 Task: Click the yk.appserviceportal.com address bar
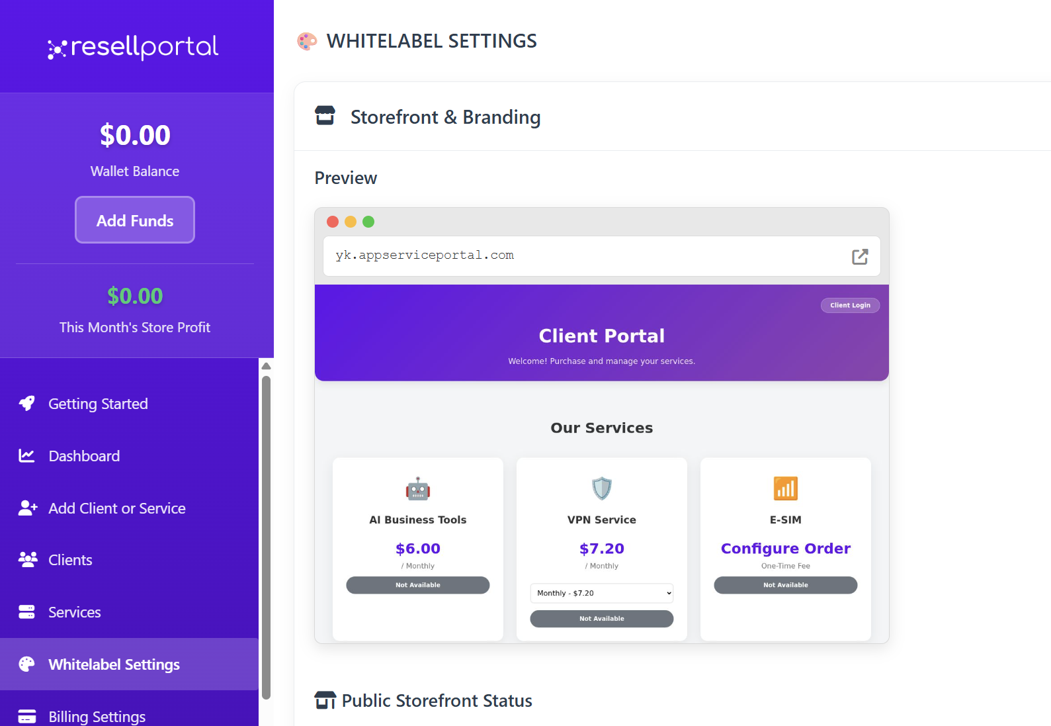click(582, 256)
